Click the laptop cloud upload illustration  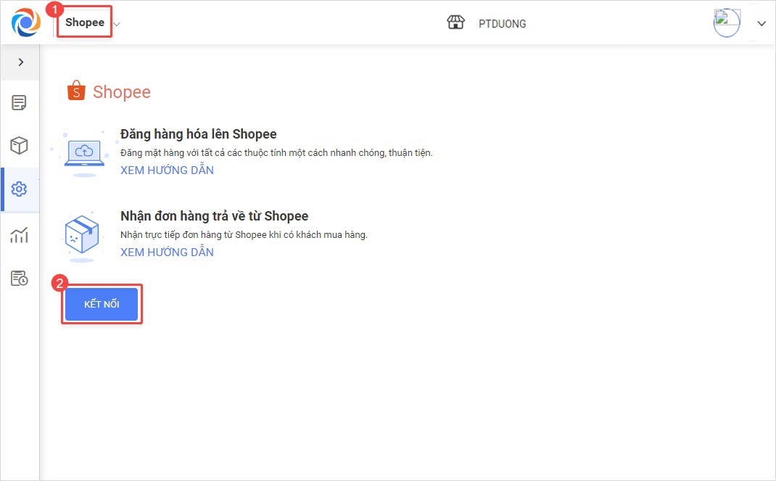pos(84,154)
